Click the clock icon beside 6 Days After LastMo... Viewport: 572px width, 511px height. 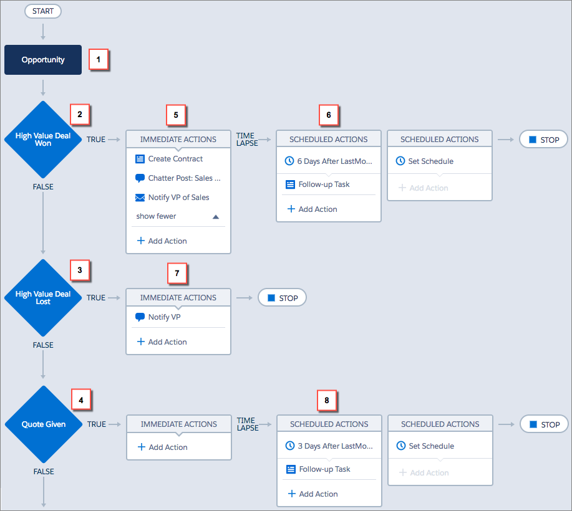pyautogui.click(x=289, y=161)
